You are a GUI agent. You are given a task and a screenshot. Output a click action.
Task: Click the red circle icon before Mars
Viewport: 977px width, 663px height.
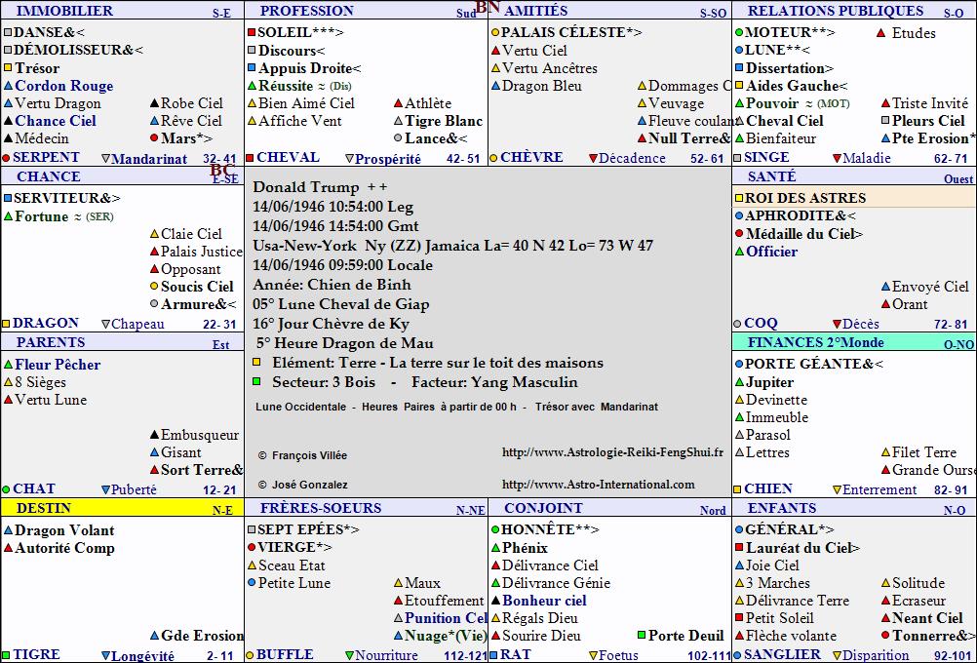tap(154, 137)
